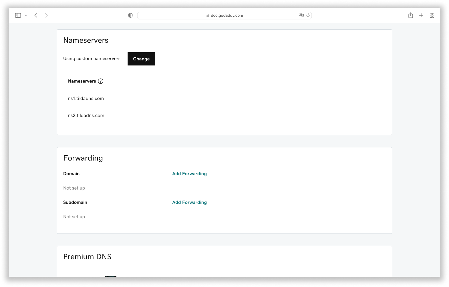Open the Nameservers help tooltip icon
Screen dimensions: 449x287
tap(101, 81)
